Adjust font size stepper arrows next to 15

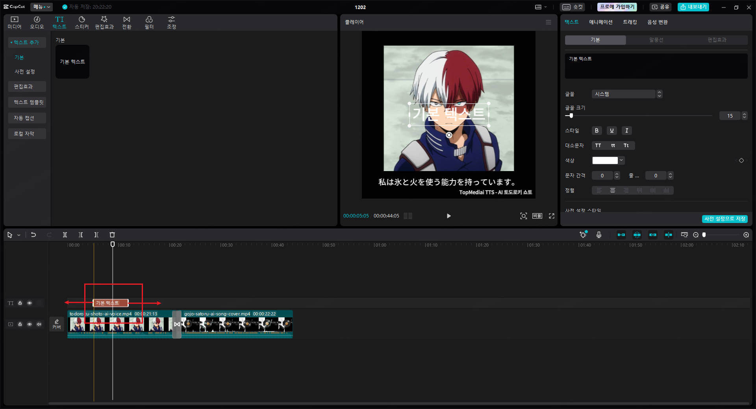tap(744, 116)
